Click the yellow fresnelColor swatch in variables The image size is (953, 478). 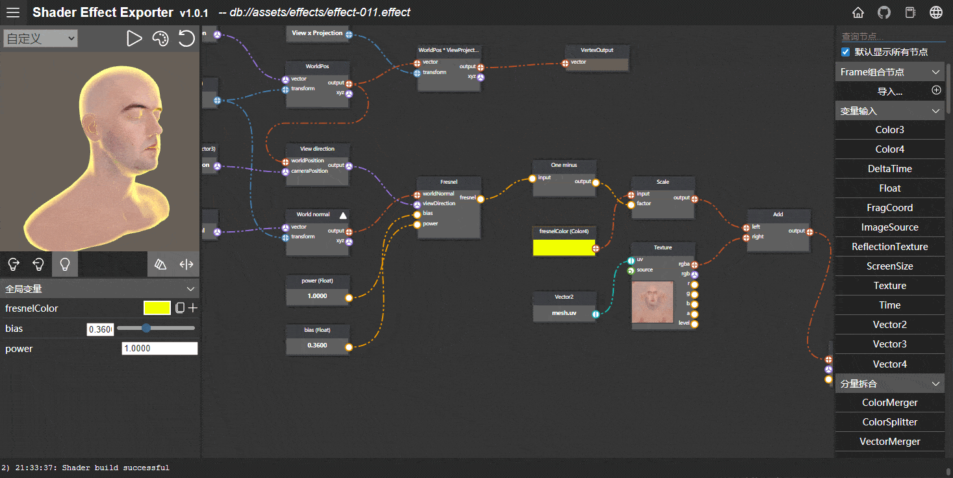pyautogui.click(x=157, y=308)
